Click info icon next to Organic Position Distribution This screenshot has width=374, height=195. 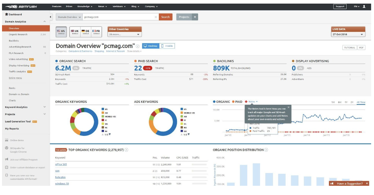pos(266,150)
